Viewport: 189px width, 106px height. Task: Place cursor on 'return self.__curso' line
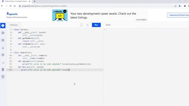pyautogui.click(x=33, y=41)
